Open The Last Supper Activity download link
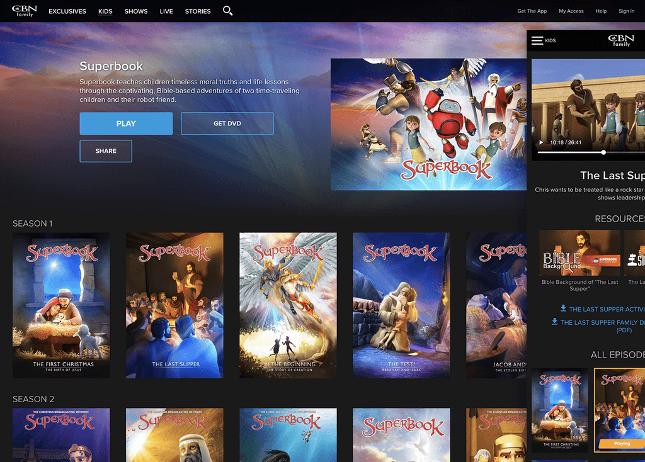Image resolution: width=645 pixels, height=462 pixels. click(x=607, y=309)
